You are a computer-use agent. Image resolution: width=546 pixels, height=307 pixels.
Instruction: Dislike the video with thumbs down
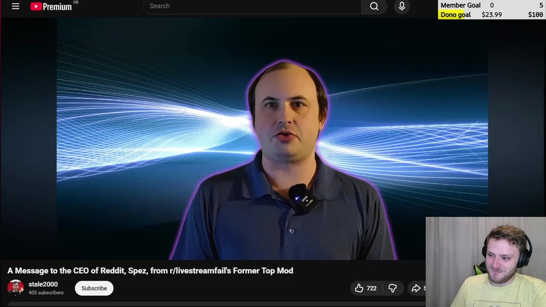[x=392, y=288]
